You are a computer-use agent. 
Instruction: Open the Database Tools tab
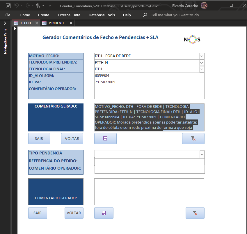(x=102, y=15)
